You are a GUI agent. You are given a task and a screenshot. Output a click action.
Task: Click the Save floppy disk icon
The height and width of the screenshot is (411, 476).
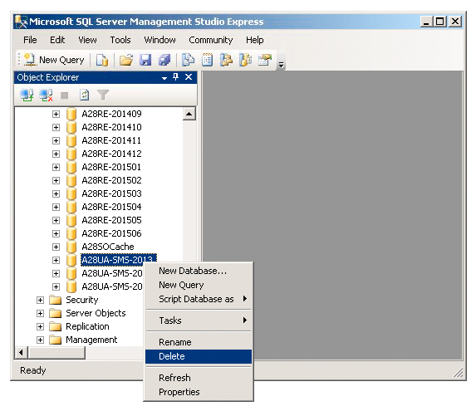pyautogui.click(x=145, y=60)
